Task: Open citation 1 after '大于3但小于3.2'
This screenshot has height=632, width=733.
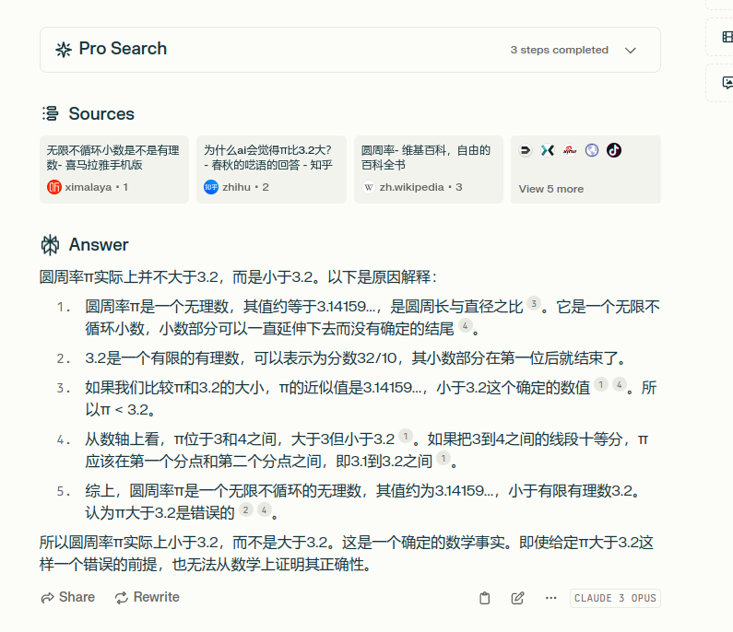Action: pyautogui.click(x=406, y=437)
